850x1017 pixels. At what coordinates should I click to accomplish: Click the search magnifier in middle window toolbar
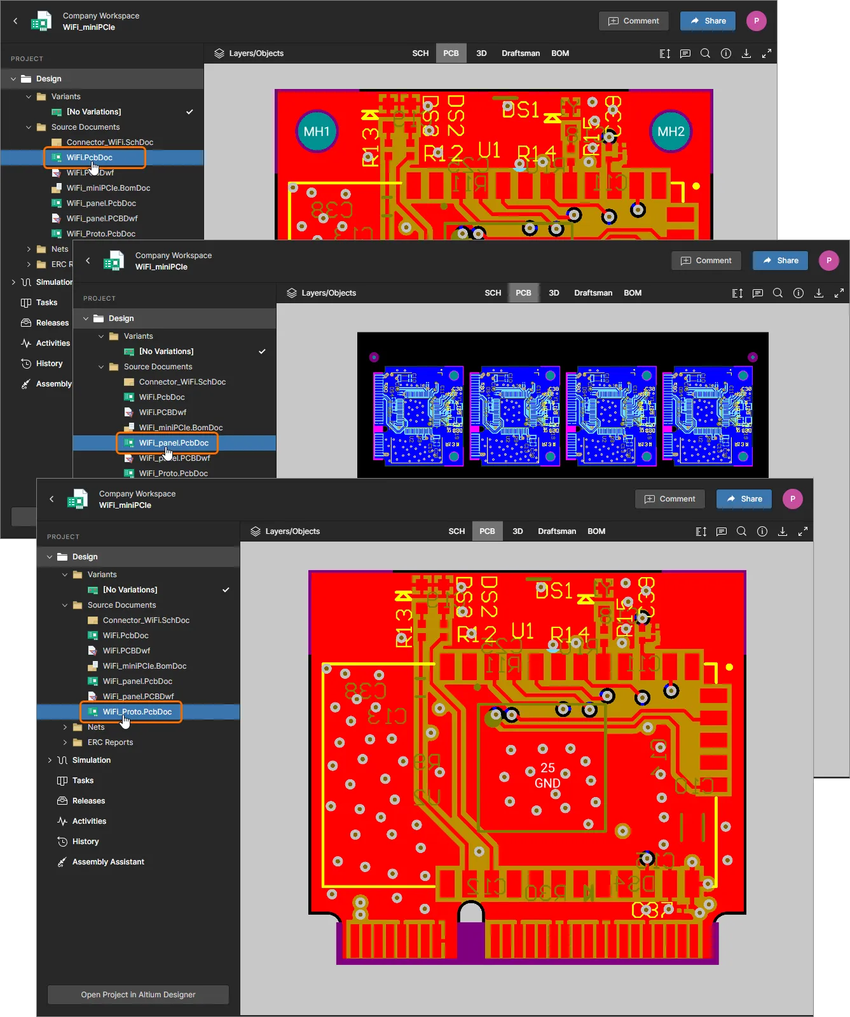pyautogui.click(x=778, y=293)
